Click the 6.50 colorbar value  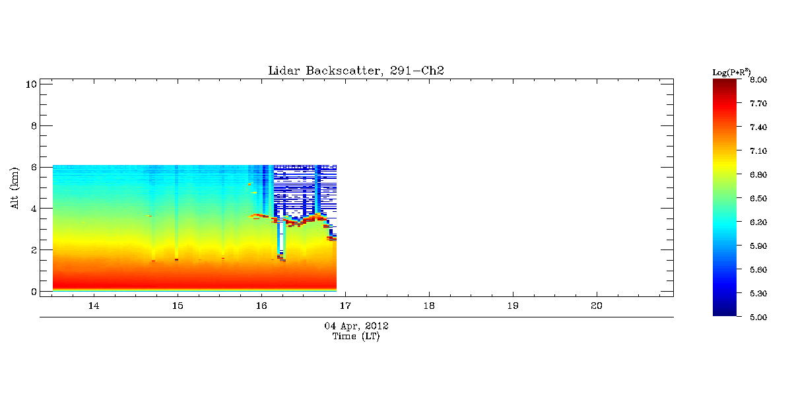[758, 199]
